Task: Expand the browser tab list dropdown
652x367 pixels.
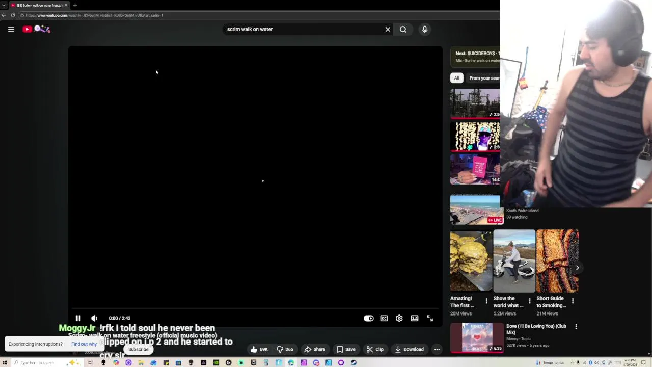Action: point(4,5)
